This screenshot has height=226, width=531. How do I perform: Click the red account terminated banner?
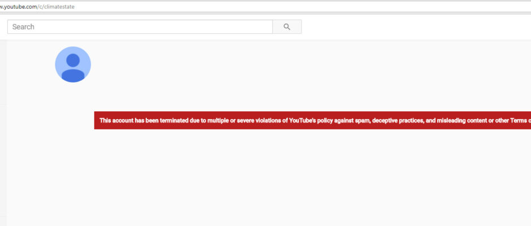[x=312, y=120]
